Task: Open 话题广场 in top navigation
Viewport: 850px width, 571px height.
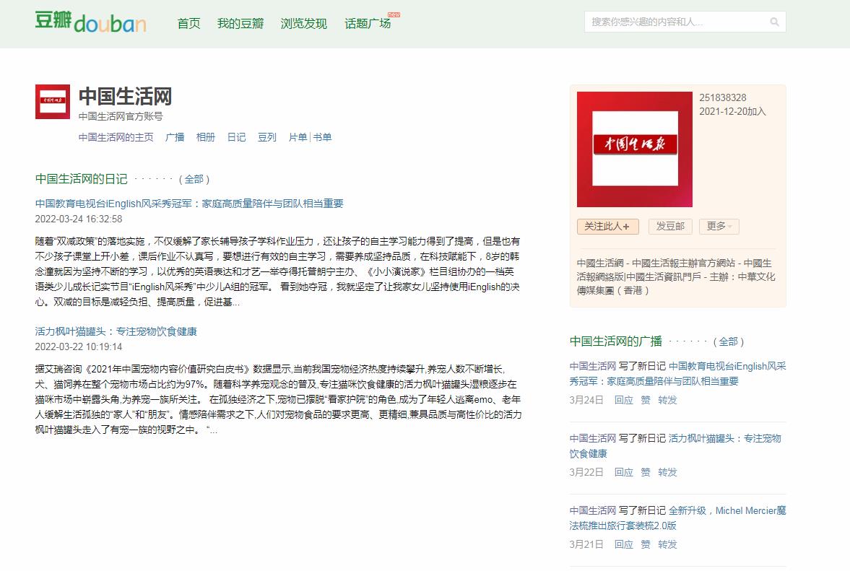Action: click(x=368, y=23)
